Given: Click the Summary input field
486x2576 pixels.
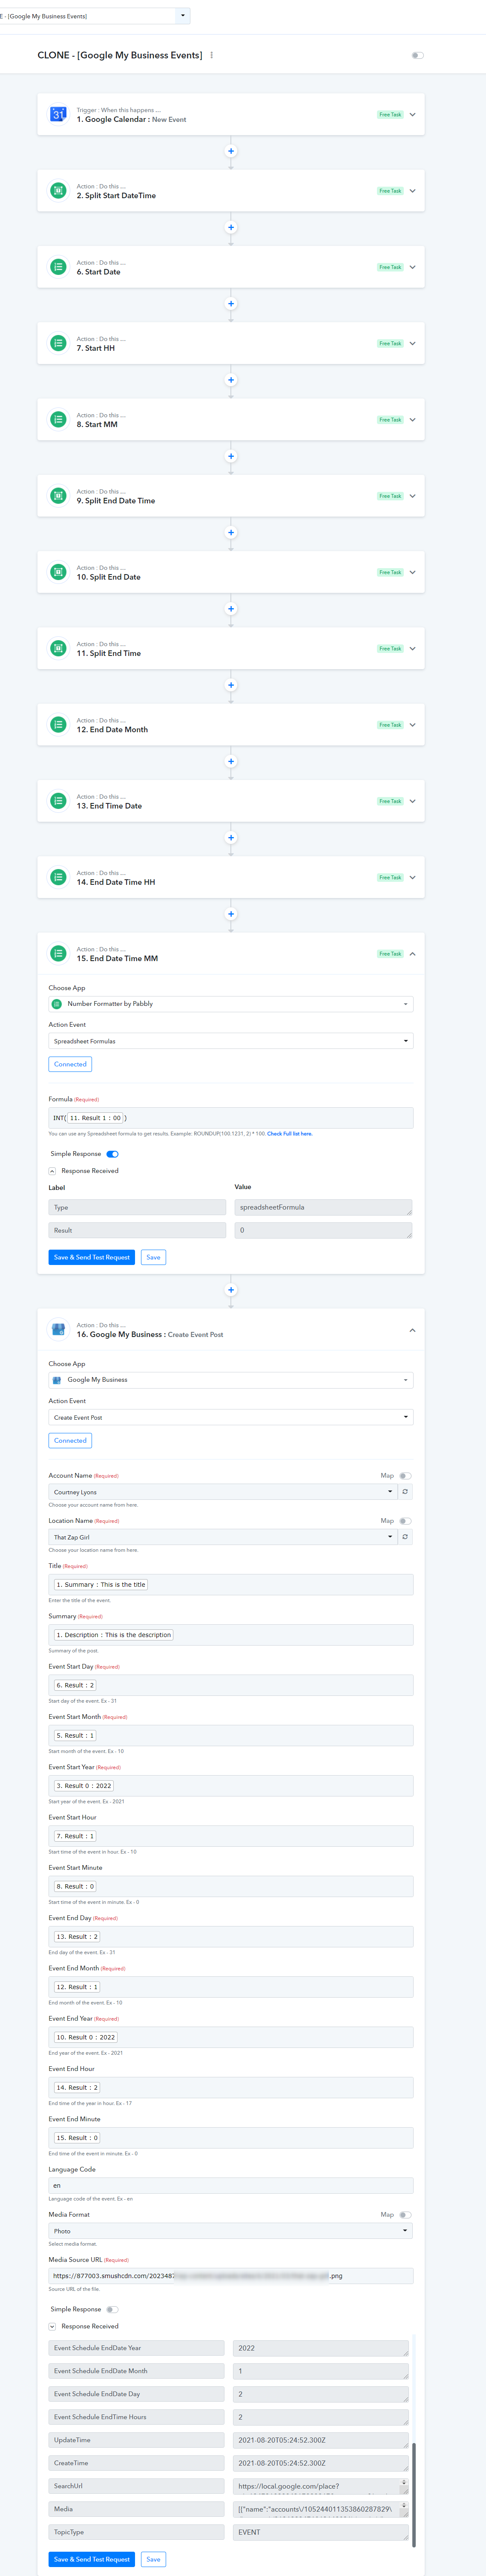Looking at the screenshot, I should [231, 1635].
